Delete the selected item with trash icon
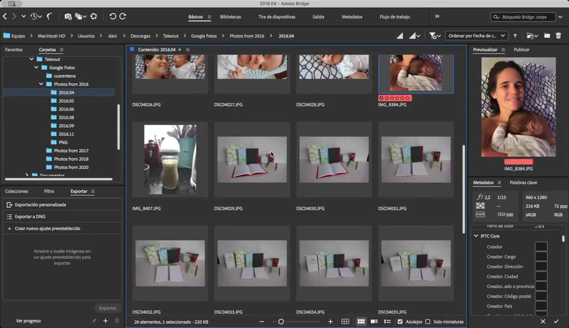The width and height of the screenshot is (569, 328). 559,36
